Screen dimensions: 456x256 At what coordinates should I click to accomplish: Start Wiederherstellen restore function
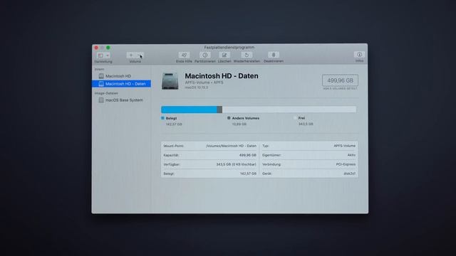pos(247,55)
